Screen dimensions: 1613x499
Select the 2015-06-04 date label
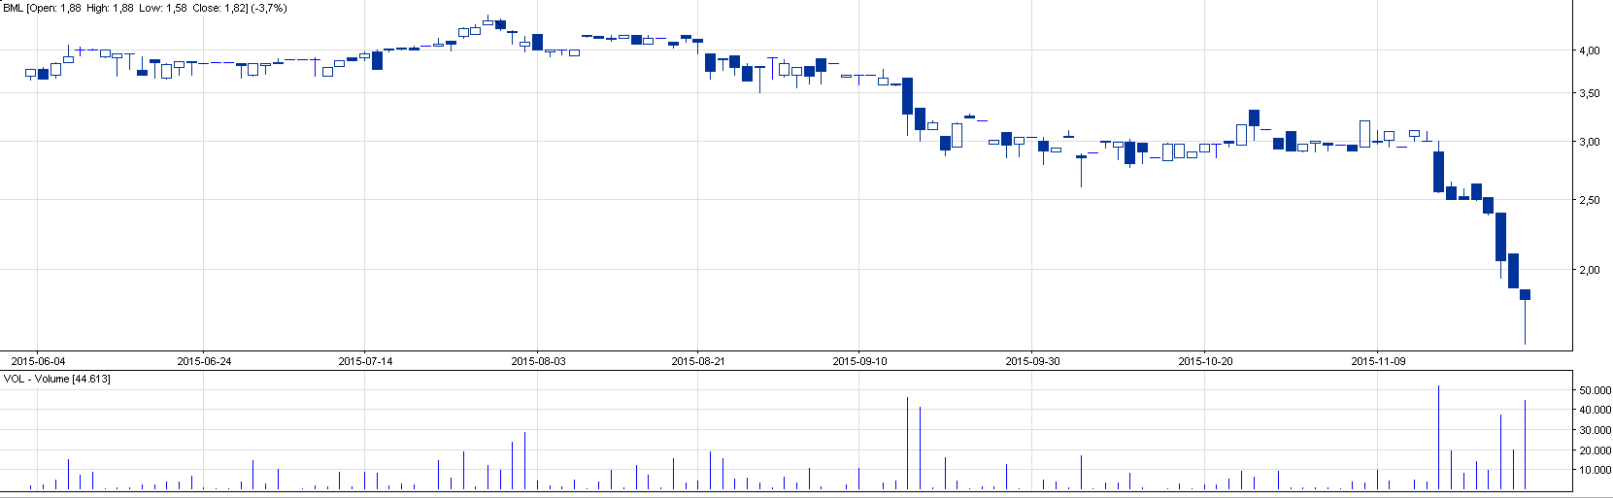pyautogui.click(x=39, y=361)
